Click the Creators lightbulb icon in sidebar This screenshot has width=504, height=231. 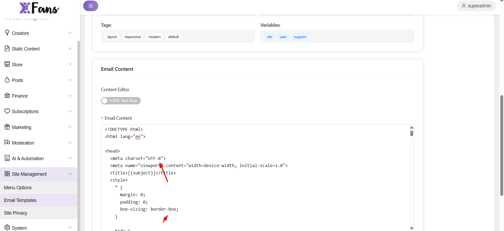(7, 33)
